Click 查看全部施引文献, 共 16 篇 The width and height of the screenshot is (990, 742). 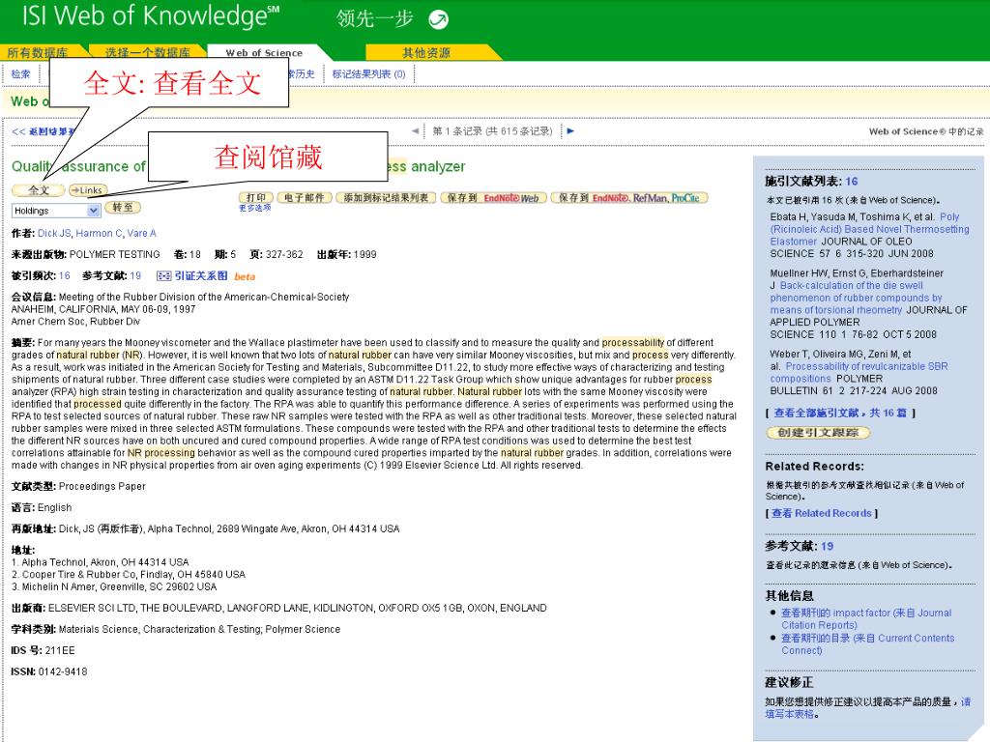tap(840, 413)
